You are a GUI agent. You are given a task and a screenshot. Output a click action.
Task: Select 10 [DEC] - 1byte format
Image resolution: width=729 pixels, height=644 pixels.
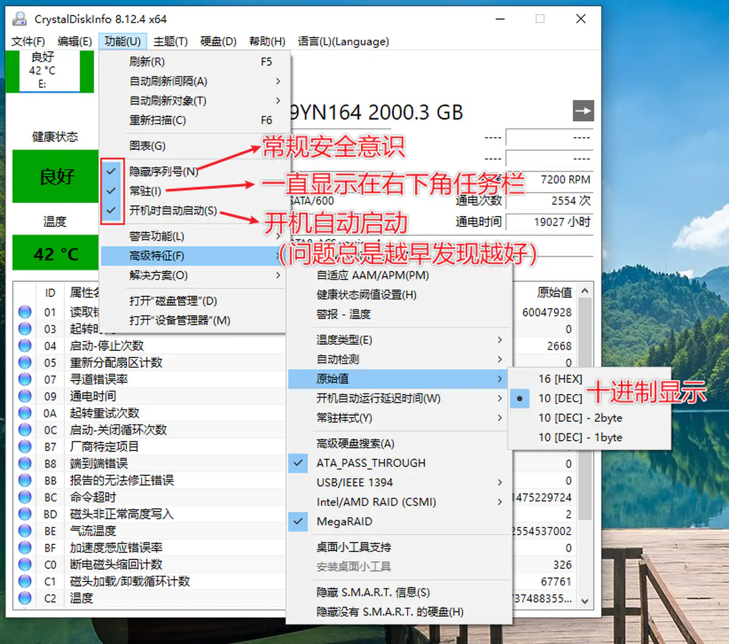(589, 437)
